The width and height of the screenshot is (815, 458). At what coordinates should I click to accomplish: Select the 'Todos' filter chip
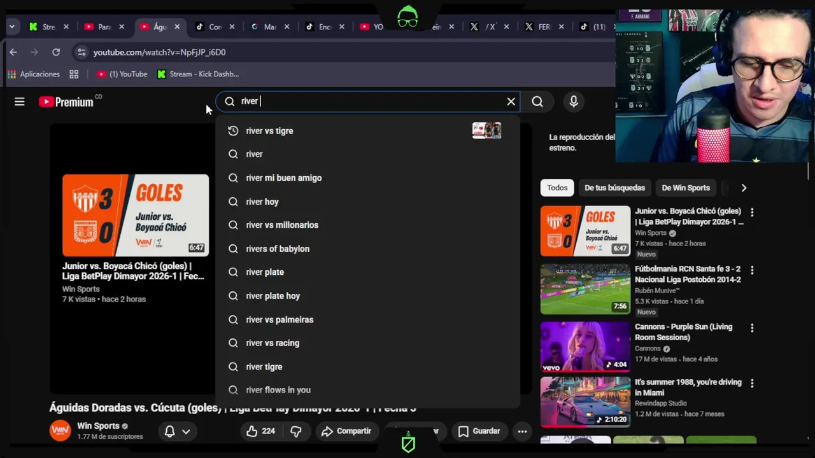557,188
